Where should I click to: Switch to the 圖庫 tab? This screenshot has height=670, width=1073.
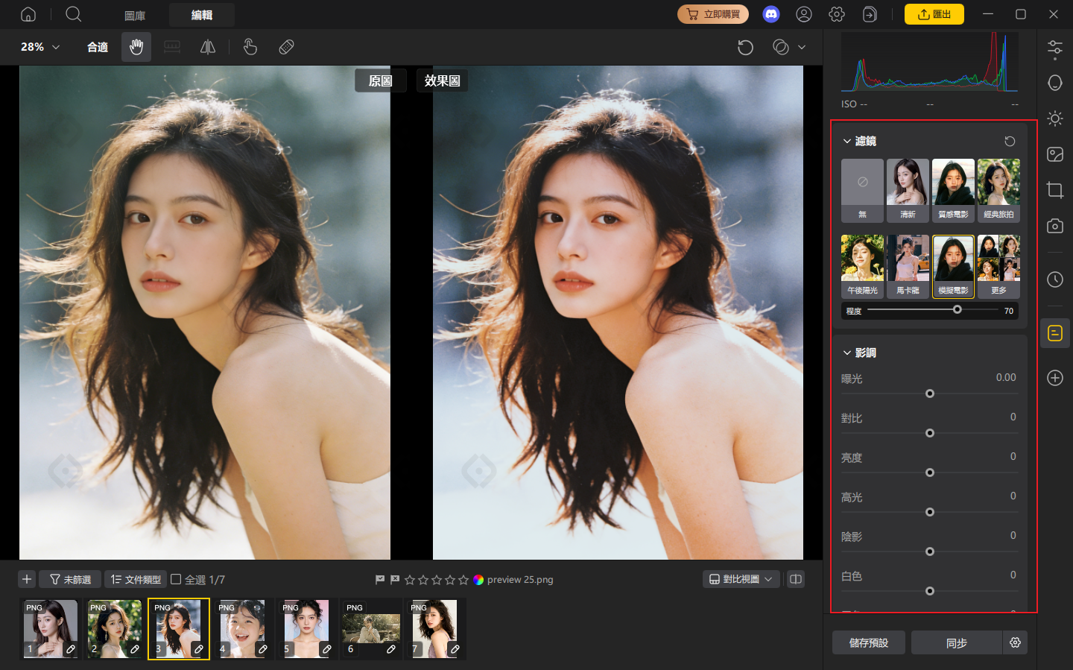tap(135, 15)
